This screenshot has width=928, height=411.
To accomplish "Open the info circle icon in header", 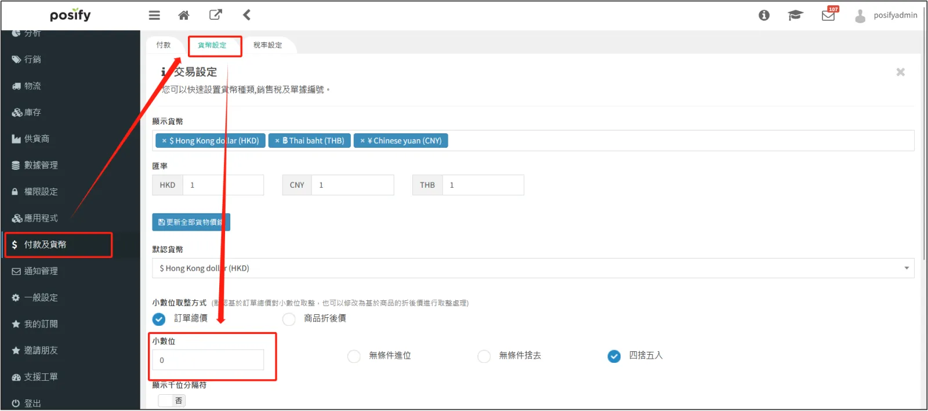I will click(x=764, y=15).
